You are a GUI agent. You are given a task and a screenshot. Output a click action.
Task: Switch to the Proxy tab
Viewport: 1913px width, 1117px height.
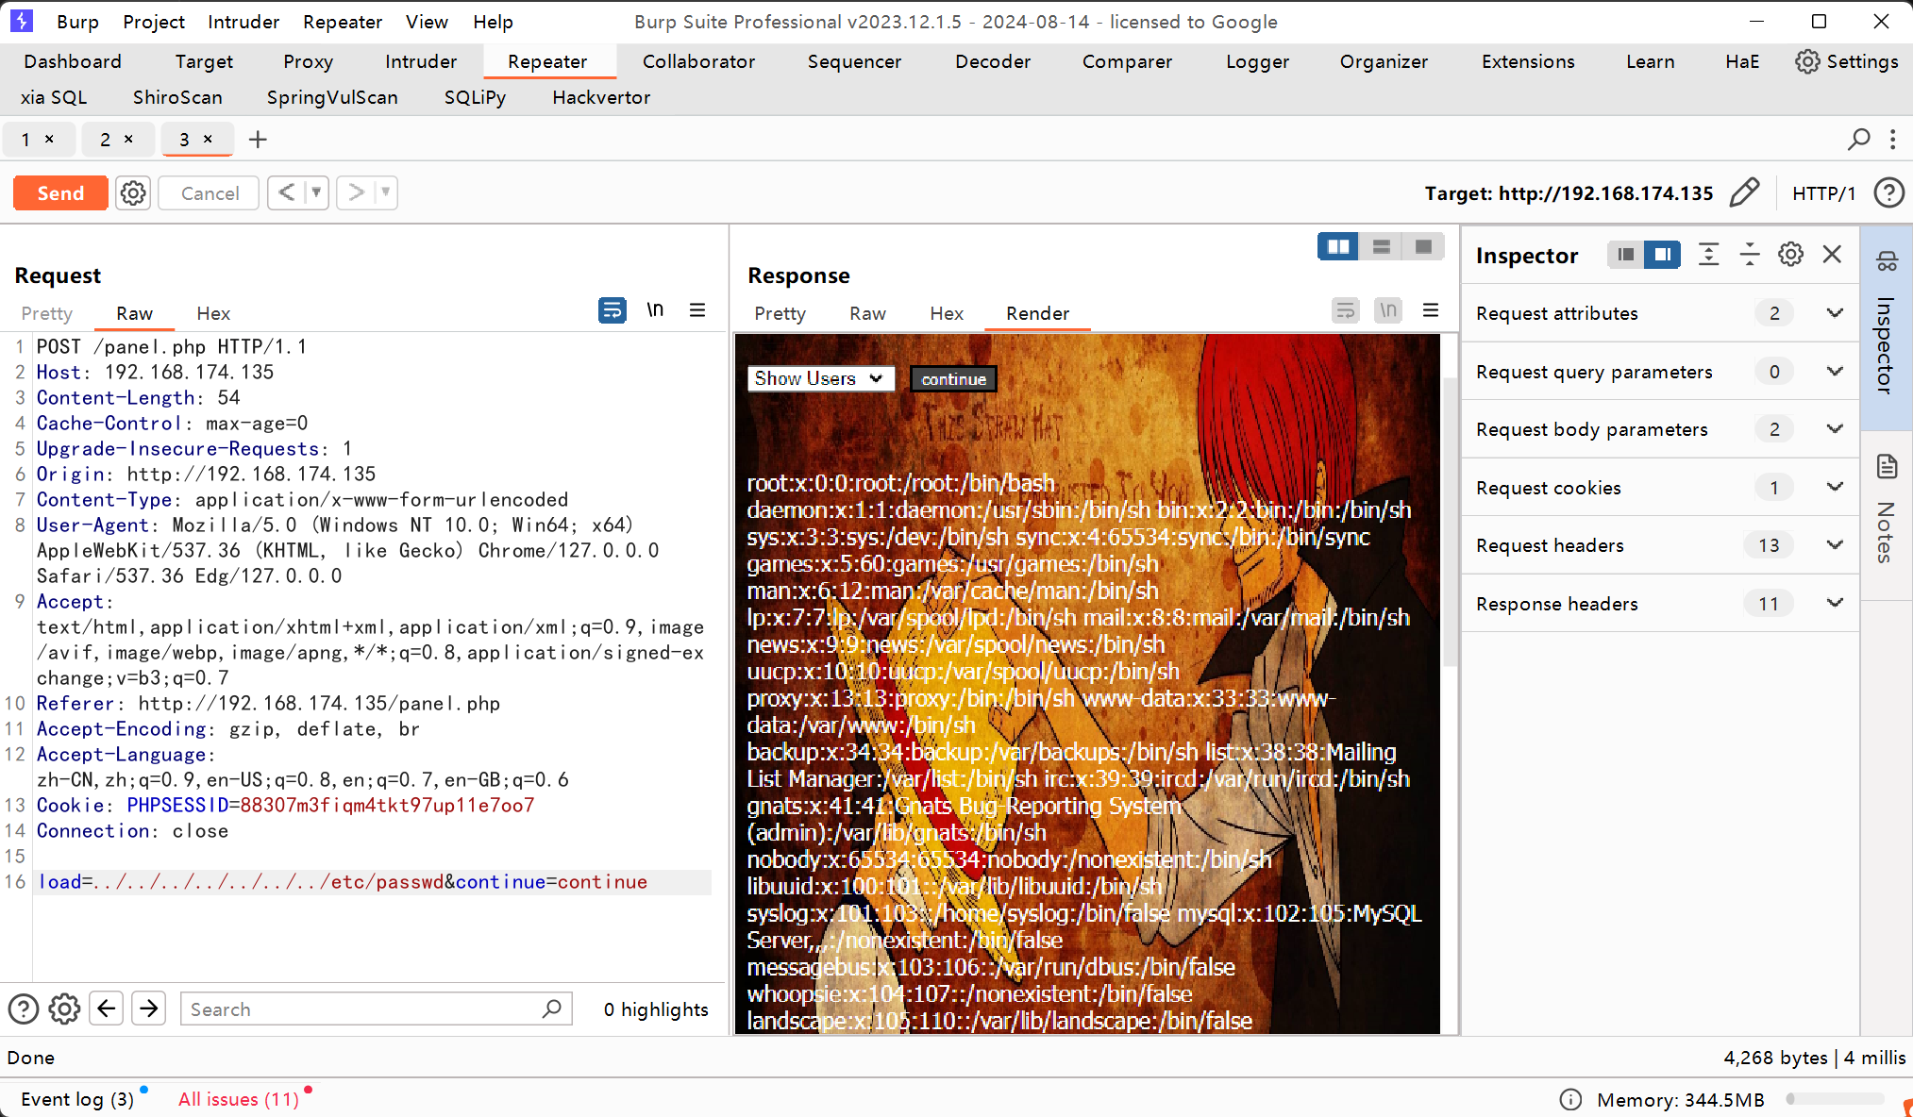(x=308, y=62)
